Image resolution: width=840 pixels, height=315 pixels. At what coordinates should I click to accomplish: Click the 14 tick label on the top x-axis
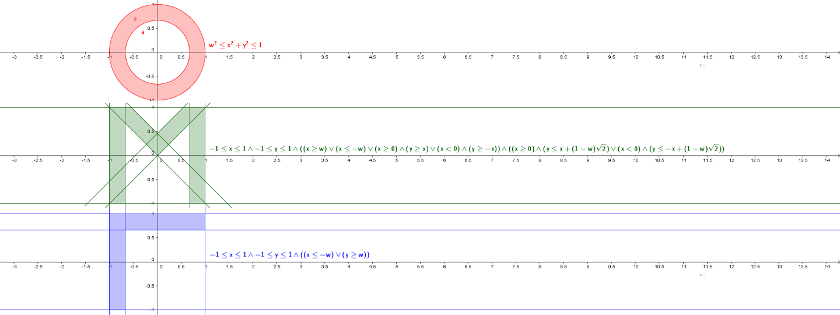click(827, 57)
